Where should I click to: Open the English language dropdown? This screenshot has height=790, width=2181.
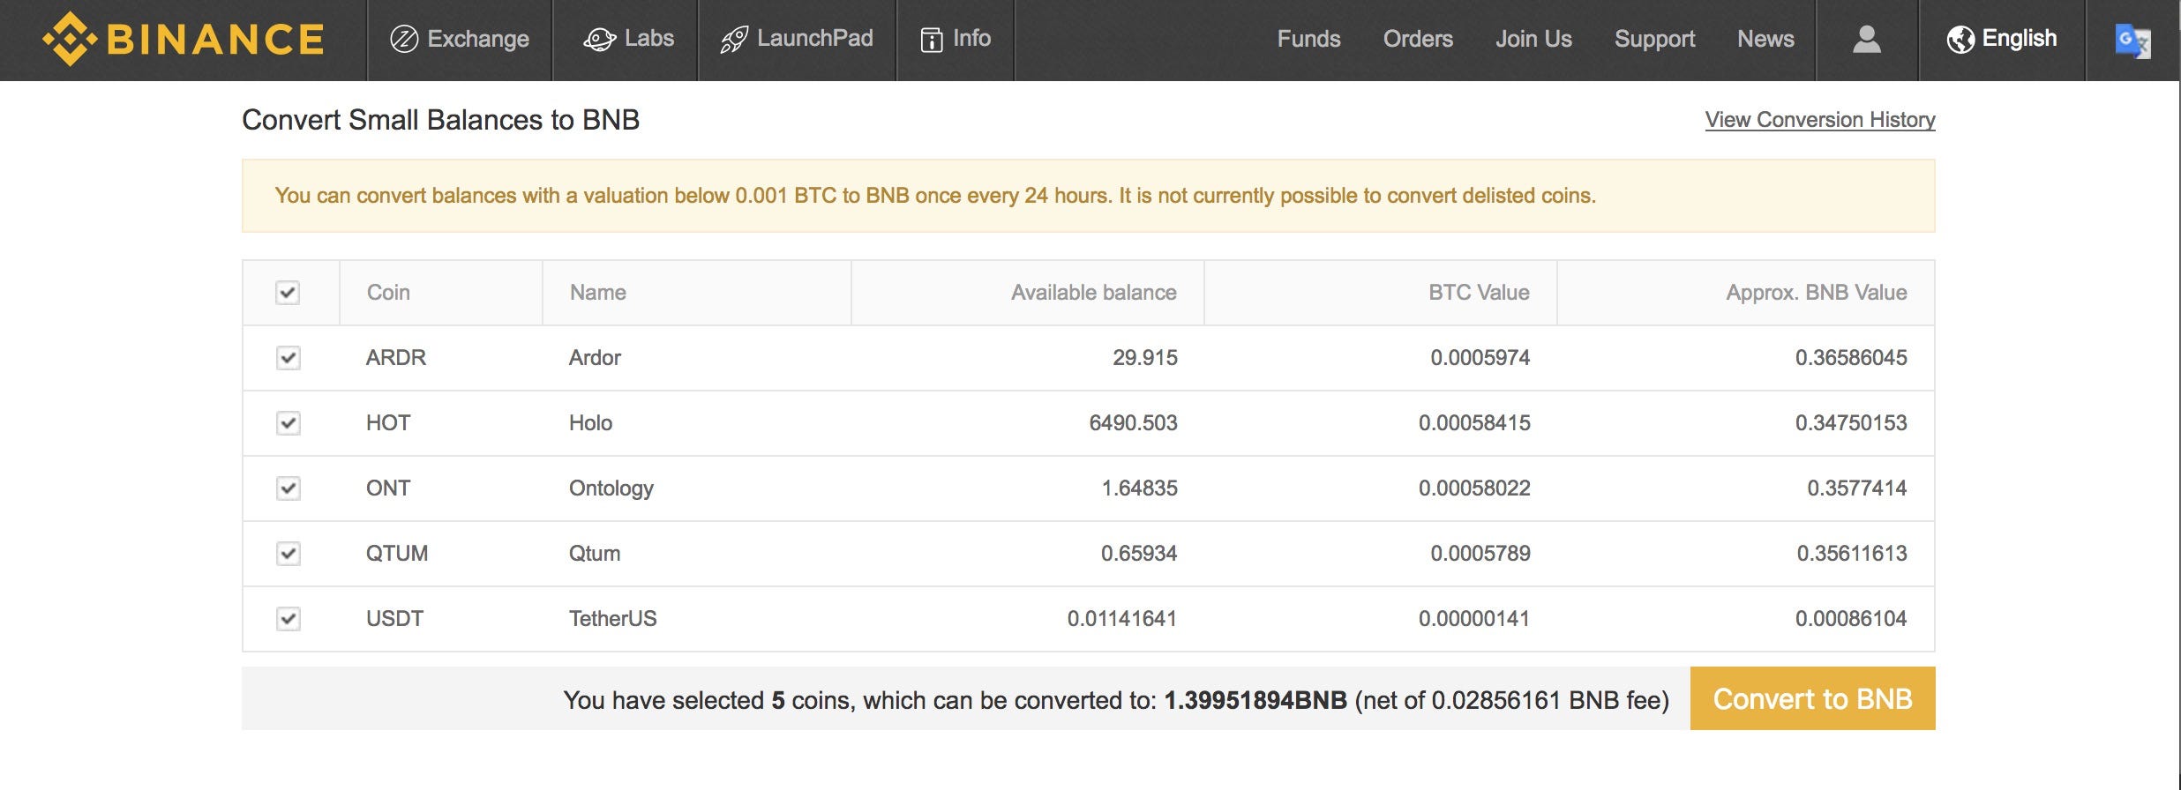[x=2002, y=39]
